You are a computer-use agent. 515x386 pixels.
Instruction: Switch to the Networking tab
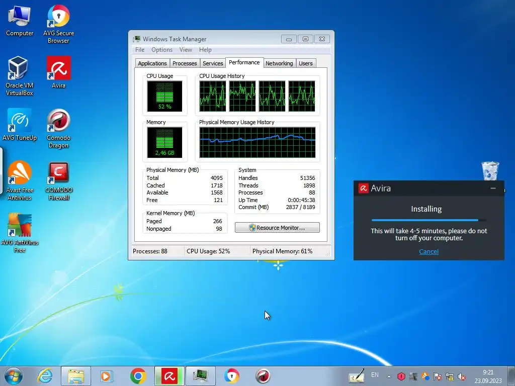[279, 63]
